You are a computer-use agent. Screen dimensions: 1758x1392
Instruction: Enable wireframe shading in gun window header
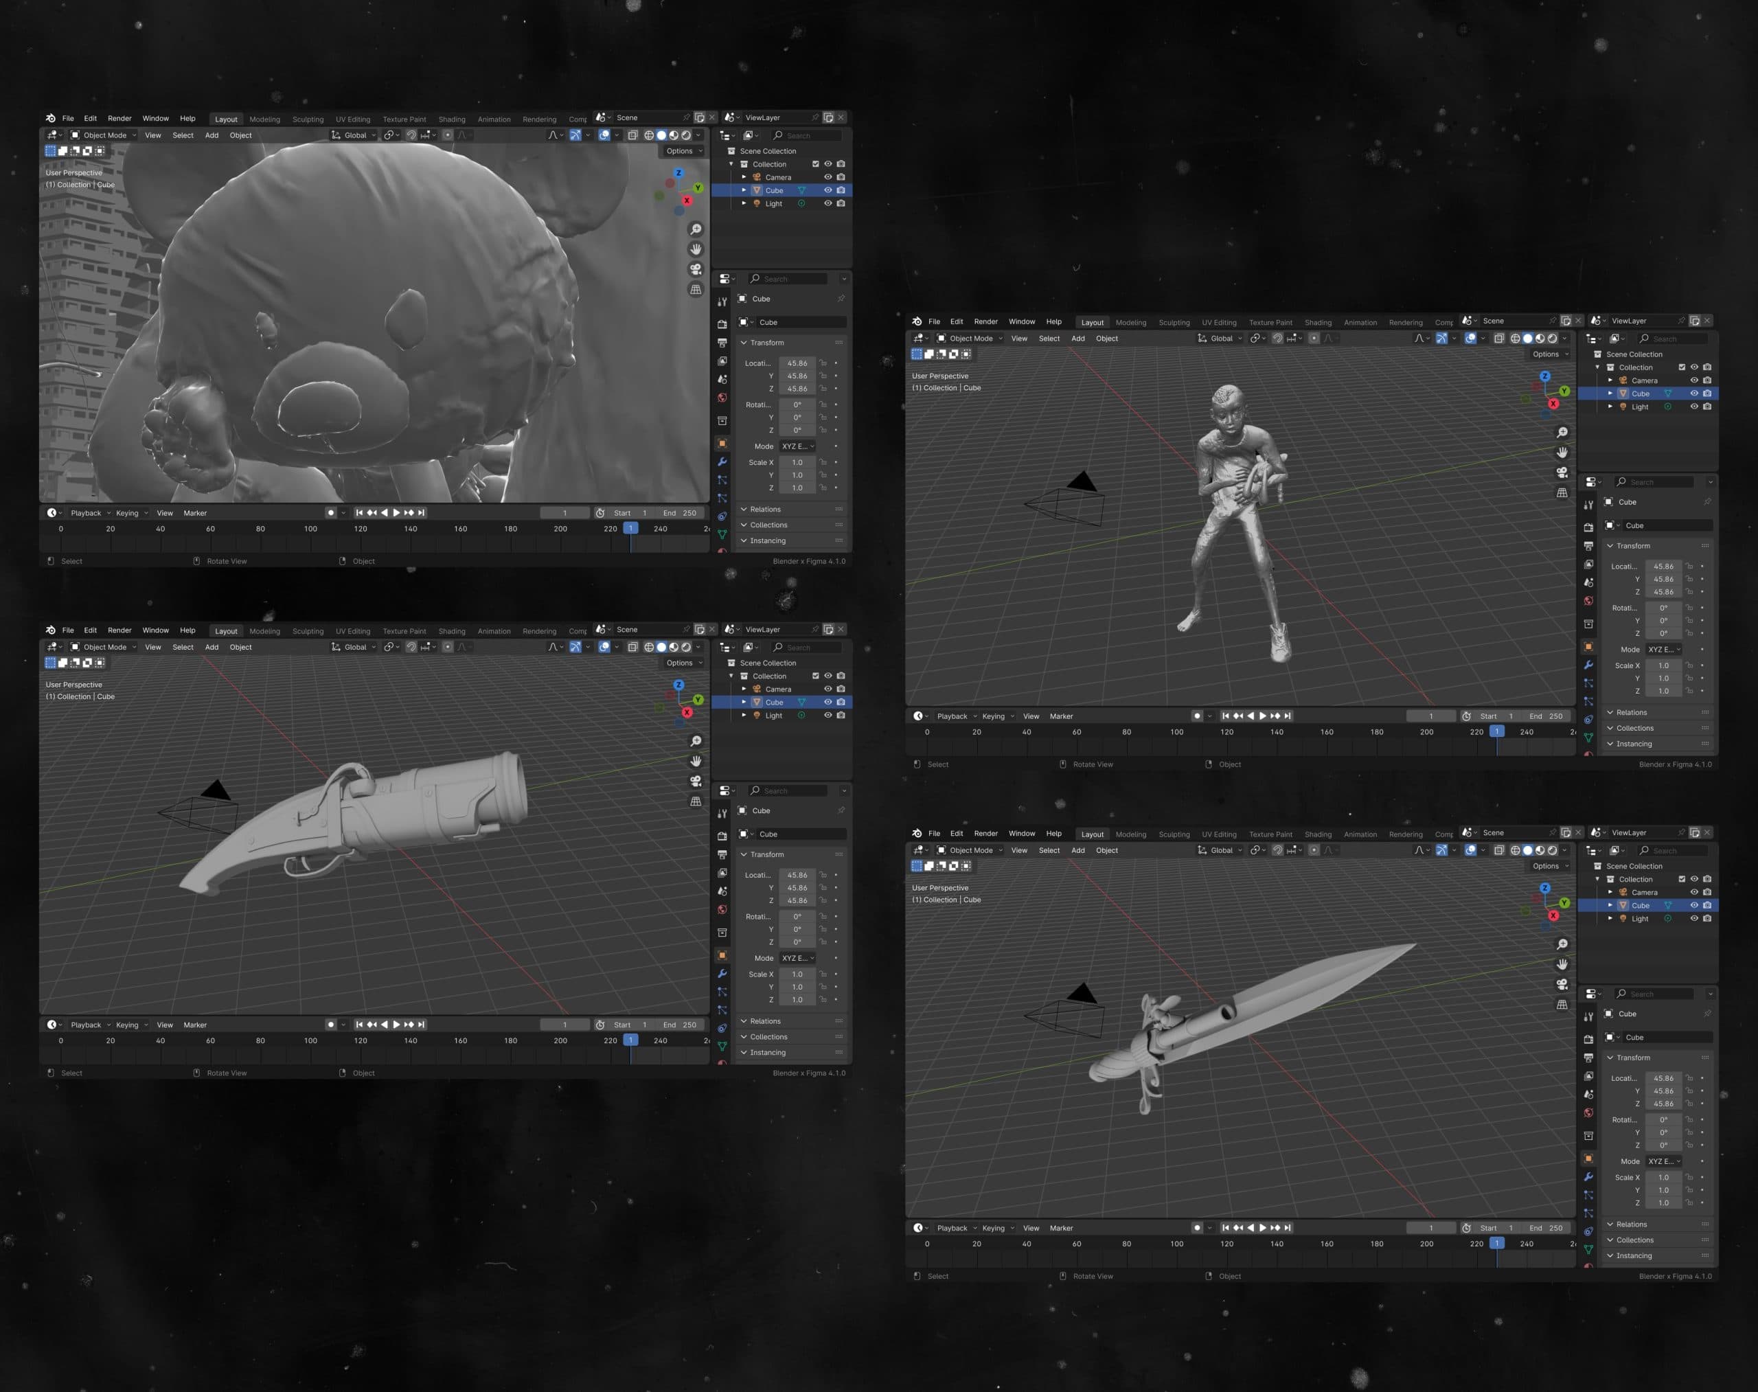(649, 647)
